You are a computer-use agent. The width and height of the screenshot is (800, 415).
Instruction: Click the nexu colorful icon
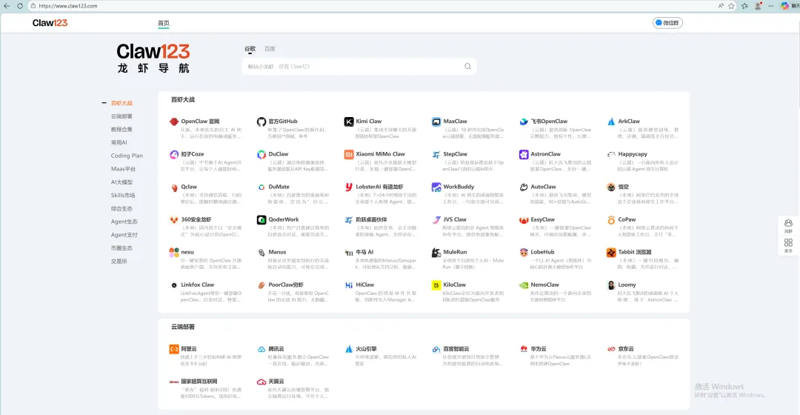pos(174,252)
